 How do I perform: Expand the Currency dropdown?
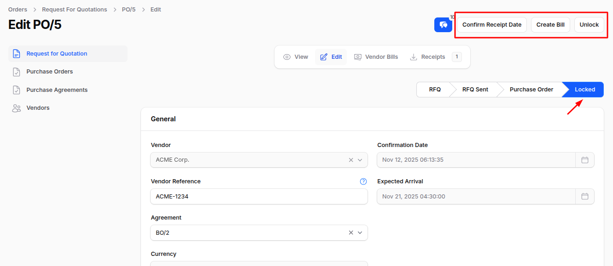pyautogui.click(x=361, y=264)
